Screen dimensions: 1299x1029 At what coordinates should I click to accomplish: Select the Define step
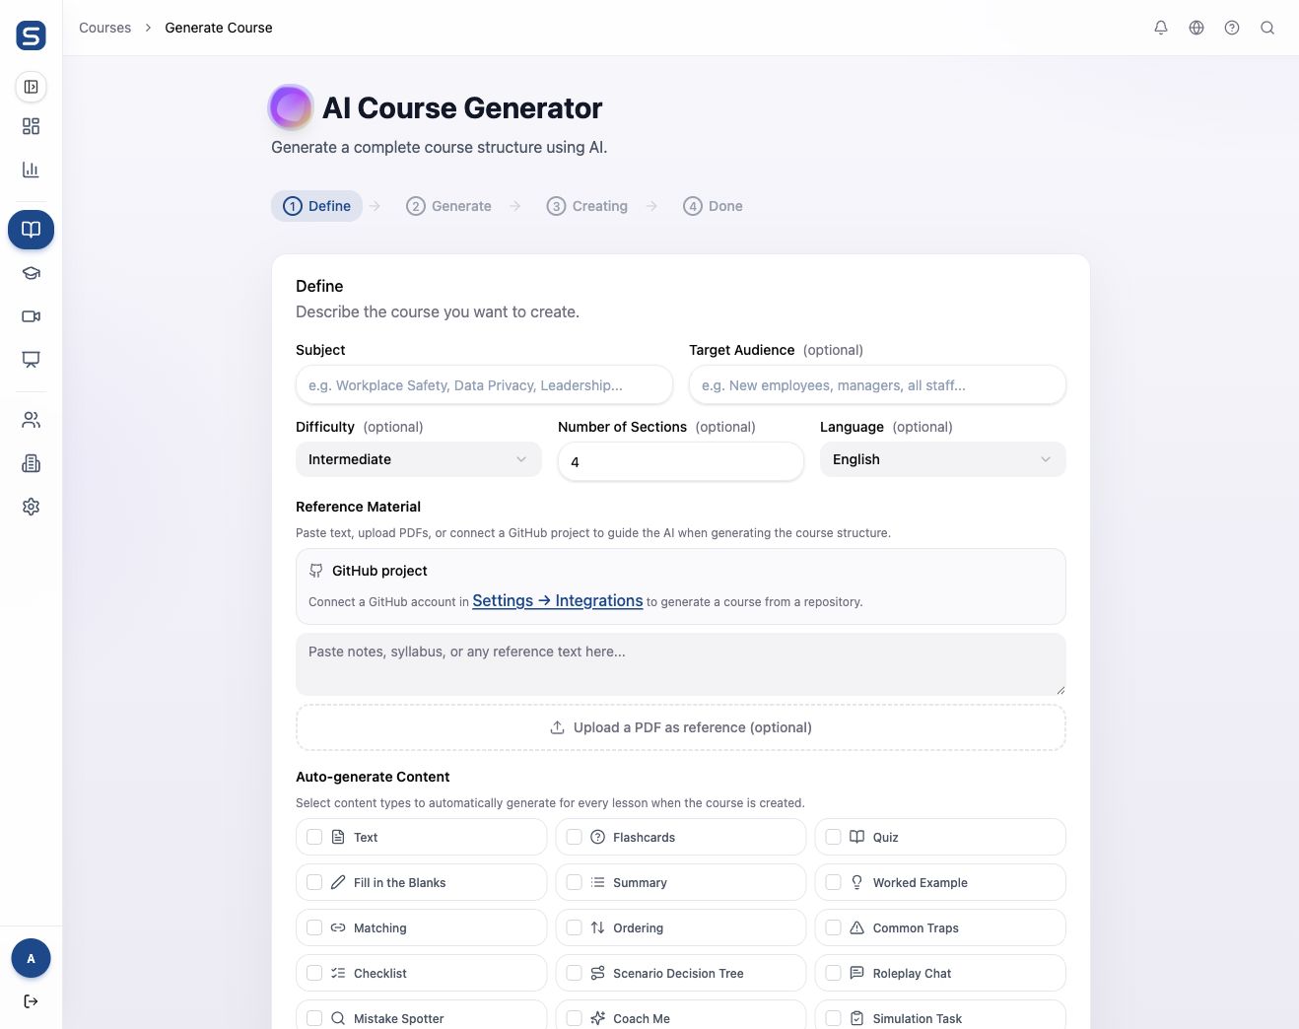point(317,206)
